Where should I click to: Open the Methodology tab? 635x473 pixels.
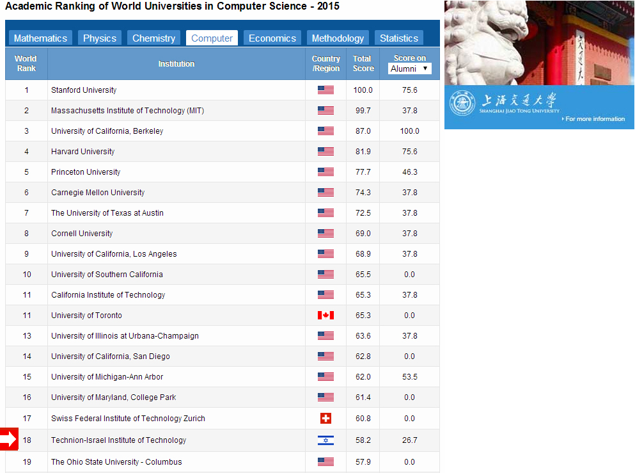click(x=338, y=38)
